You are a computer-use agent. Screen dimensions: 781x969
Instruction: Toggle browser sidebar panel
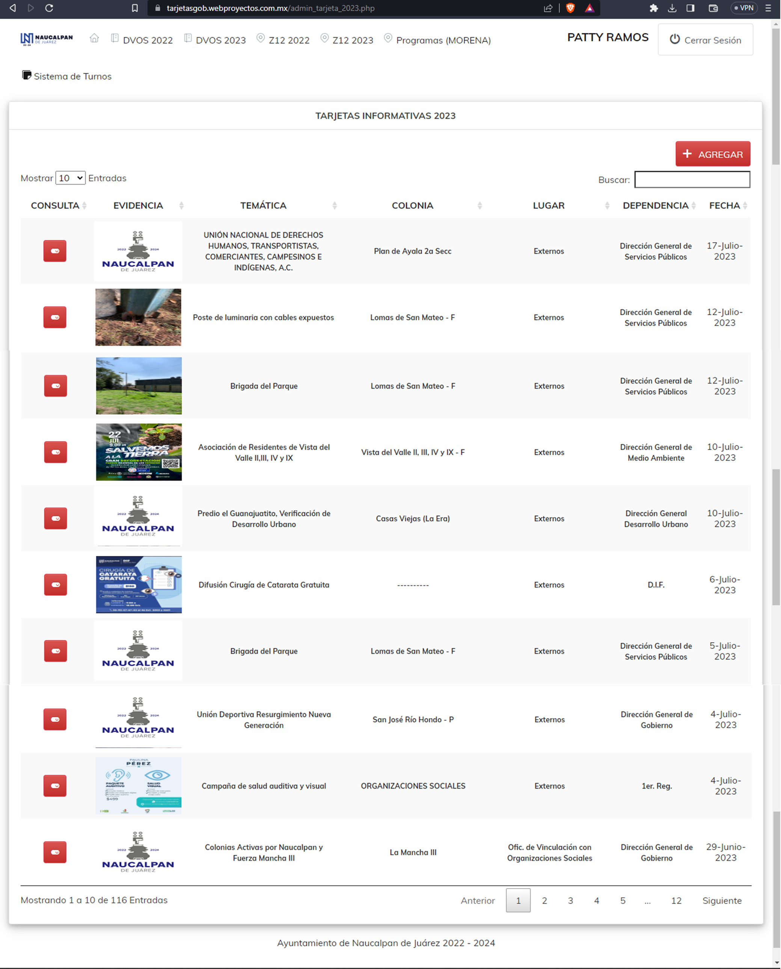(690, 8)
